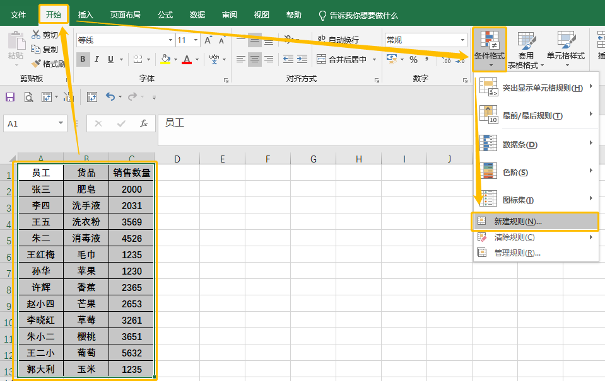
Task: Open the font group dialog launcher
Action: click(226, 80)
